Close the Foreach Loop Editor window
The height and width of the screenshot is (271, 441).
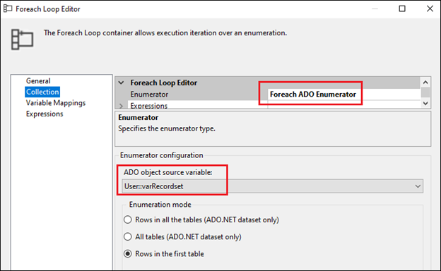430,8
